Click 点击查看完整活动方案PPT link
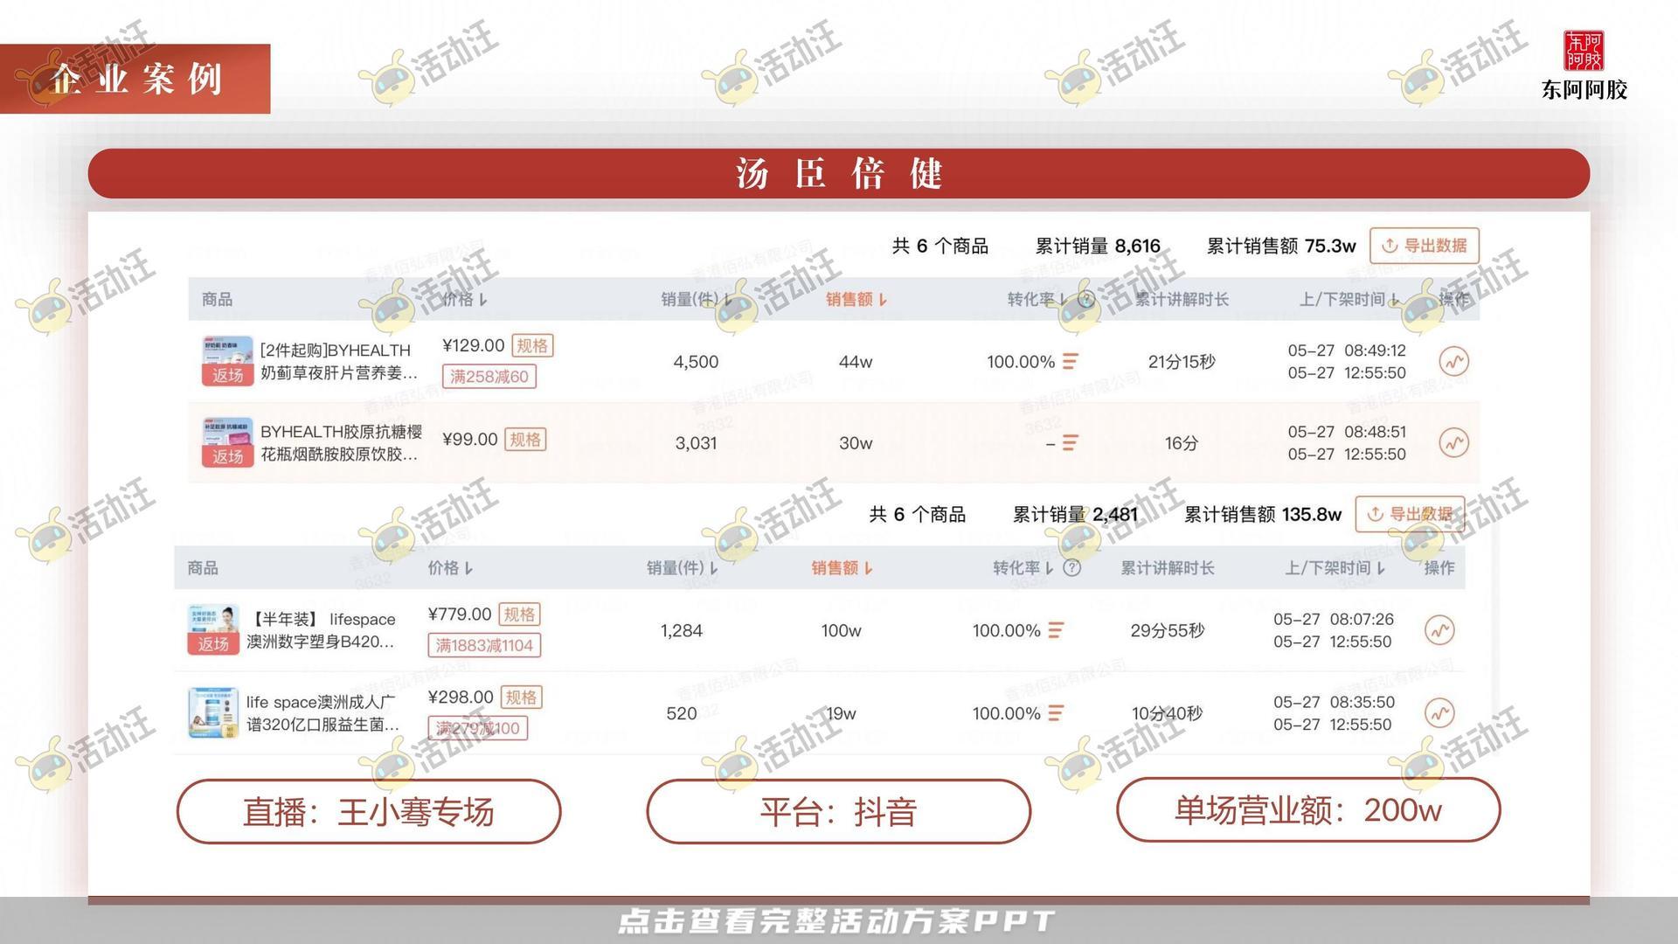The height and width of the screenshot is (944, 1678). click(837, 921)
